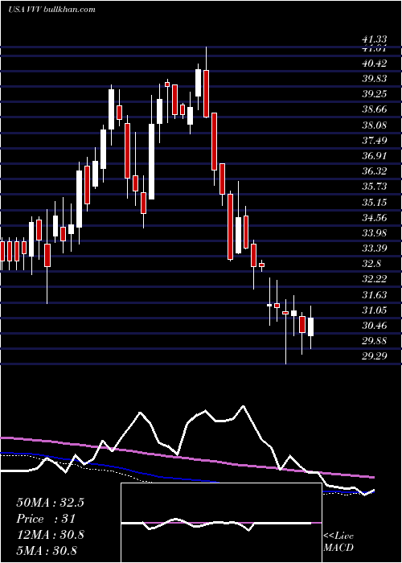Select the 39.25 price axis label
Image resolution: width=402 pixels, height=563 pixels.
click(375, 94)
